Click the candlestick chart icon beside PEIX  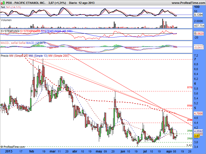[3, 3]
